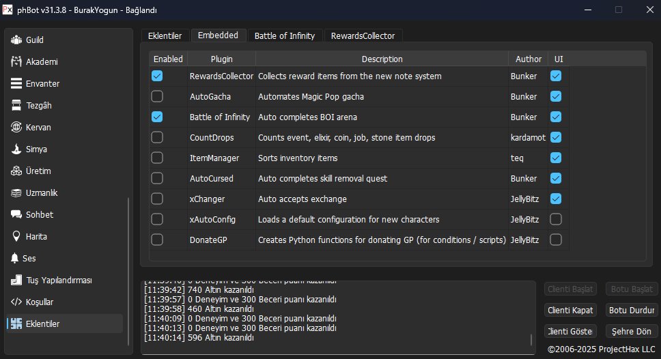Click the Şehre Dön button
The image size is (661, 359).
(x=632, y=331)
